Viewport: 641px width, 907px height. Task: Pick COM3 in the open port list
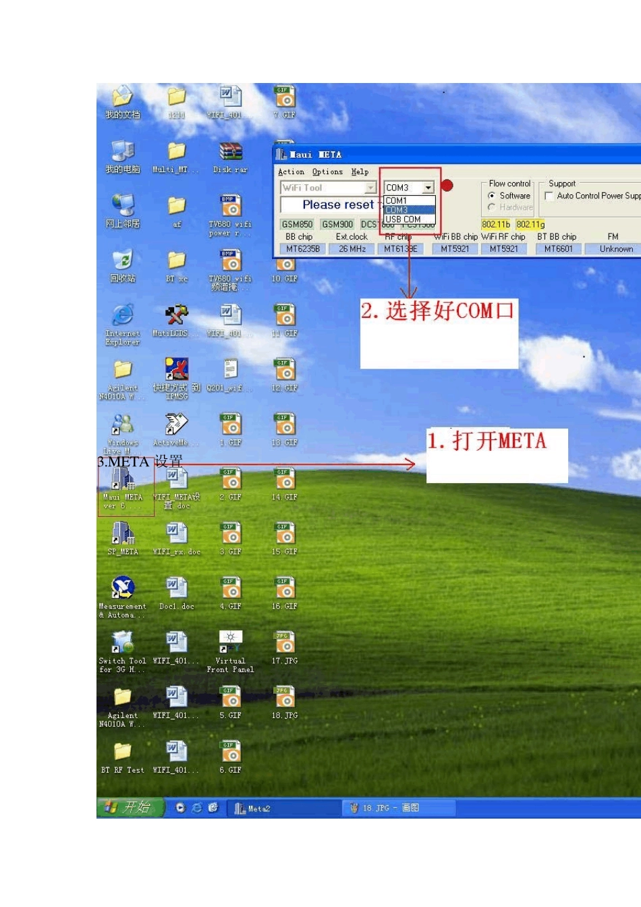(410, 210)
